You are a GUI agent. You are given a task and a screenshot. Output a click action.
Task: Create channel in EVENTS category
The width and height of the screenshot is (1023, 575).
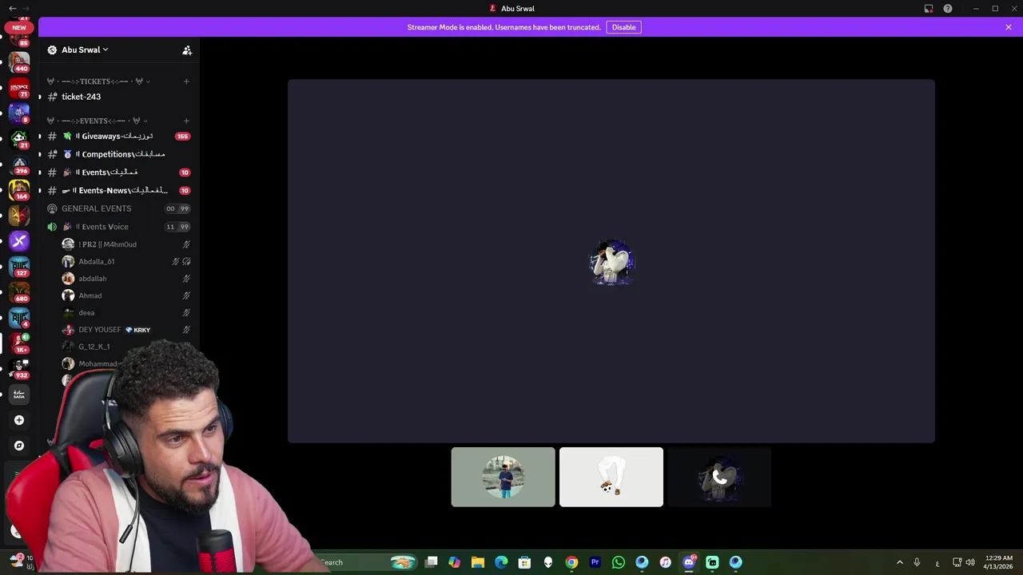[x=186, y=121]
